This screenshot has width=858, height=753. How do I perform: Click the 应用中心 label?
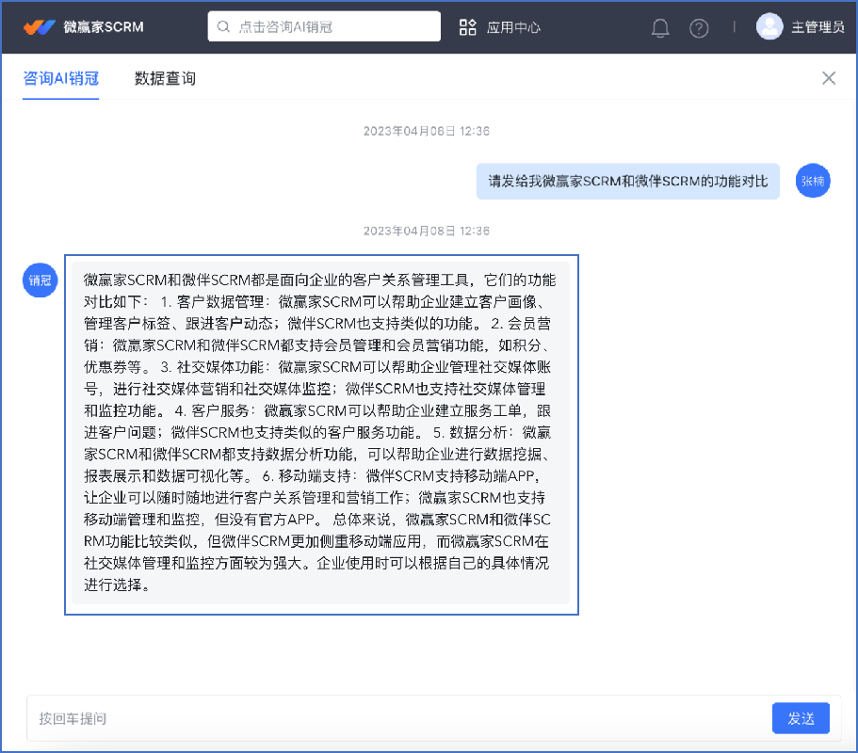point(513,27)
